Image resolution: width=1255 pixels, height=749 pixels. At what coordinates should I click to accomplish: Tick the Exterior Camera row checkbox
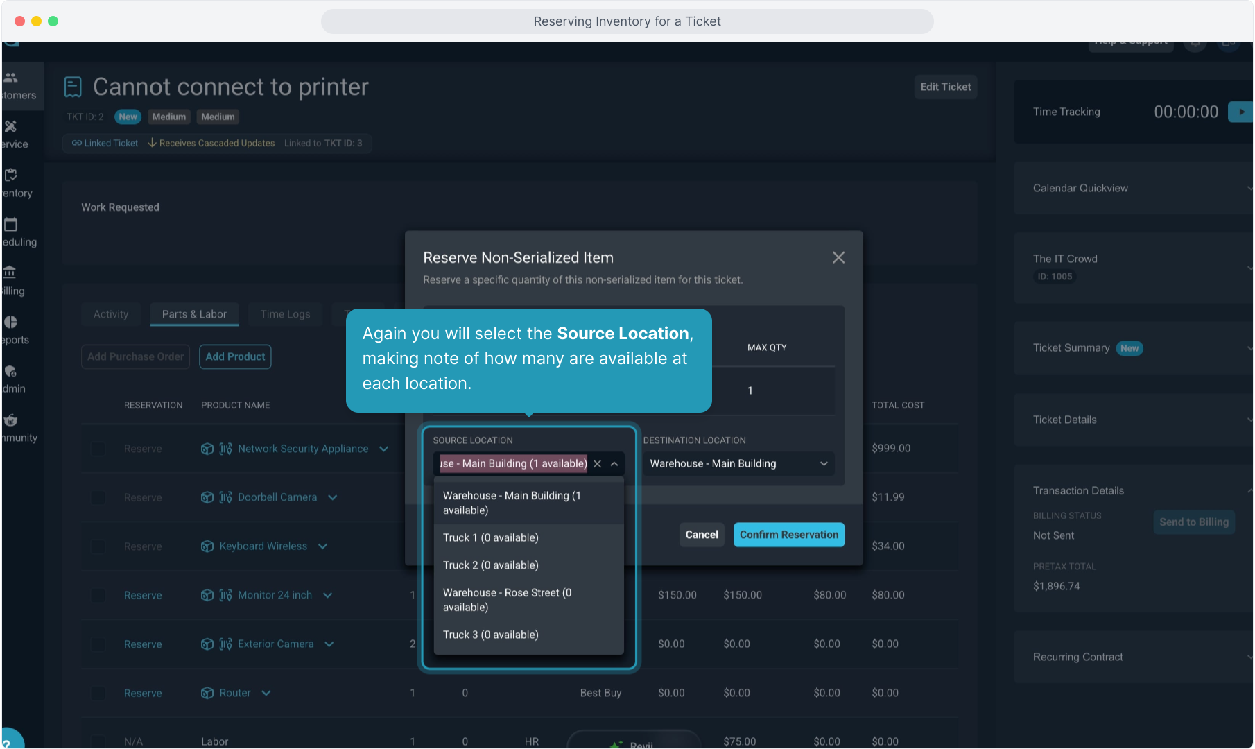pos(98,644)
